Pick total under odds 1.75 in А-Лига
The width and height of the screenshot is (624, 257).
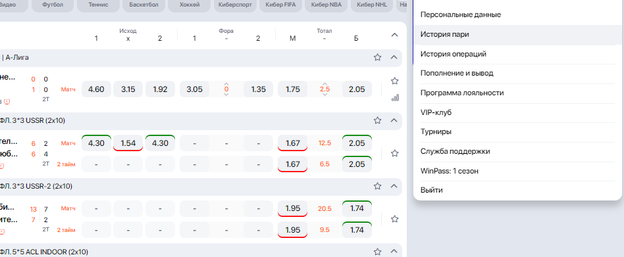tap(292, 89)
